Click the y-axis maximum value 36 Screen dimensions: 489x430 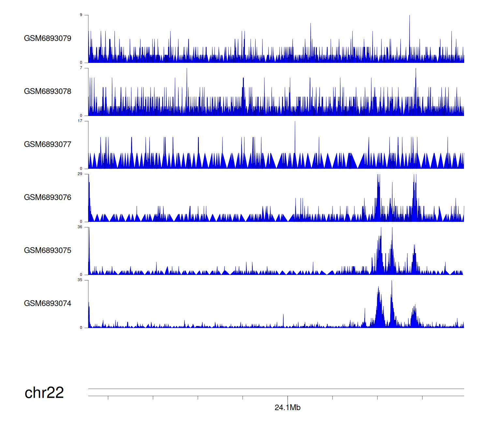click(x=80, y=227)
